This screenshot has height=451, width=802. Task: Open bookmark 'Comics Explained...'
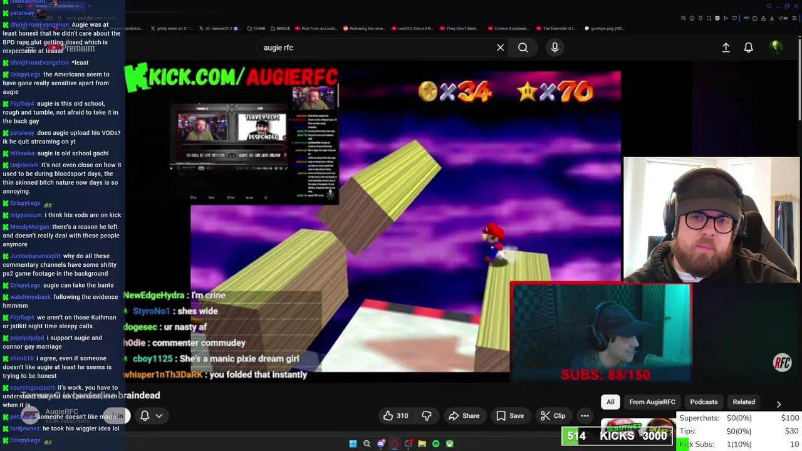(x=508, y=28)
